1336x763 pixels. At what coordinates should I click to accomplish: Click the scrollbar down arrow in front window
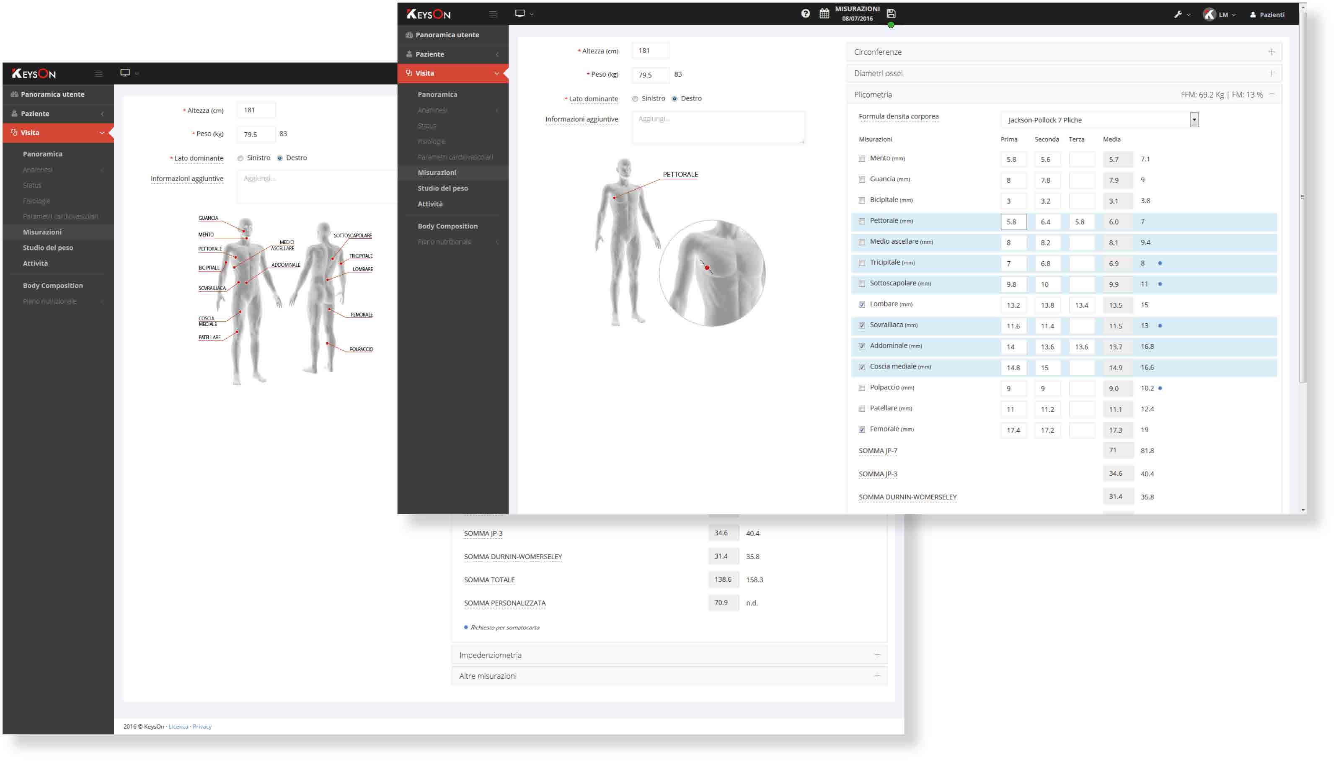click(1303, 510)
